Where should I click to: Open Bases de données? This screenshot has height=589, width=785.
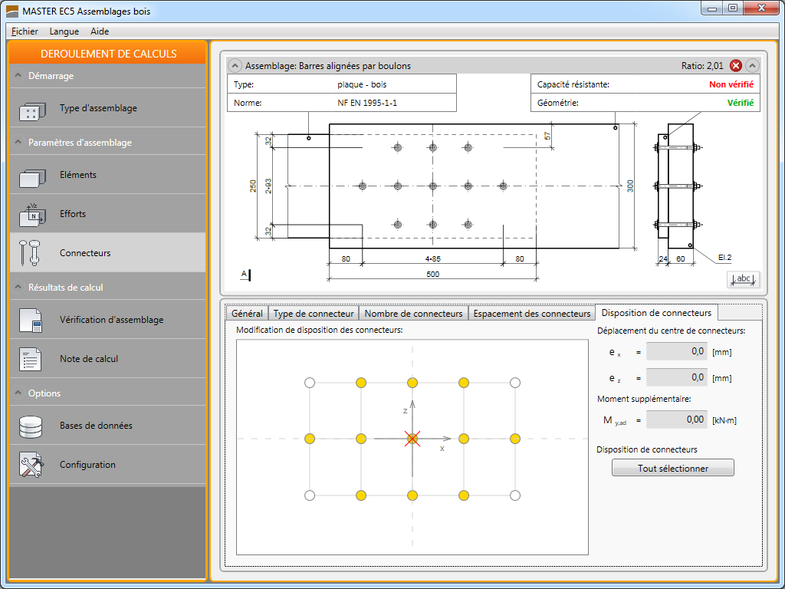107,425
